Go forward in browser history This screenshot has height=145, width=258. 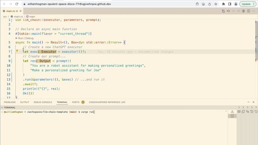click(10, 4)
